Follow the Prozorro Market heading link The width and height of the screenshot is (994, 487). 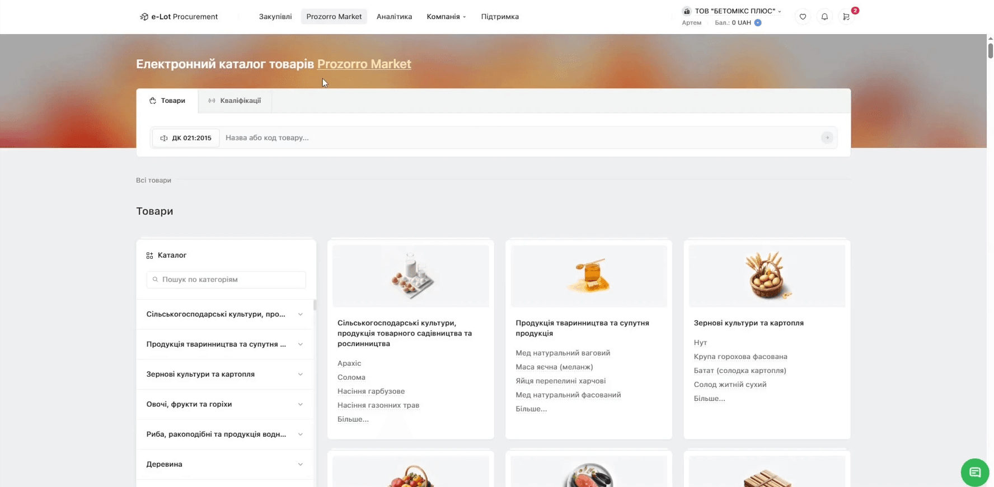[x=364, y=64]
